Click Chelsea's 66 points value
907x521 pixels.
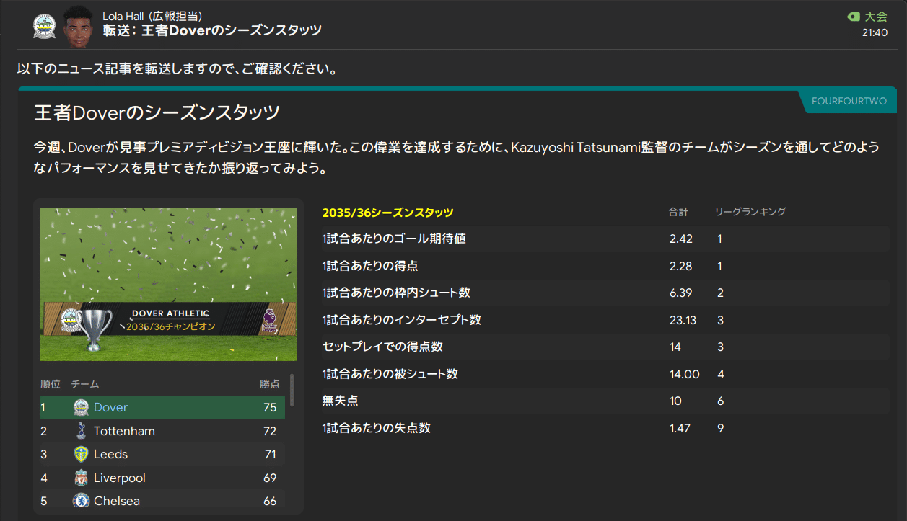pos(270,501)
